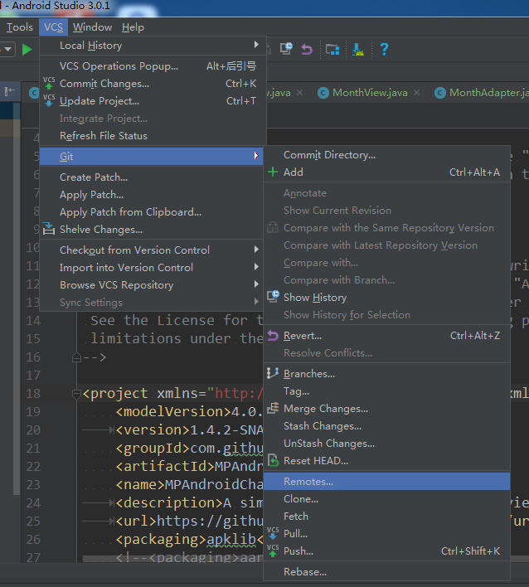
Task: Select Show History in Git submenu
Action: pyautogui.click(x=386, y=298)
